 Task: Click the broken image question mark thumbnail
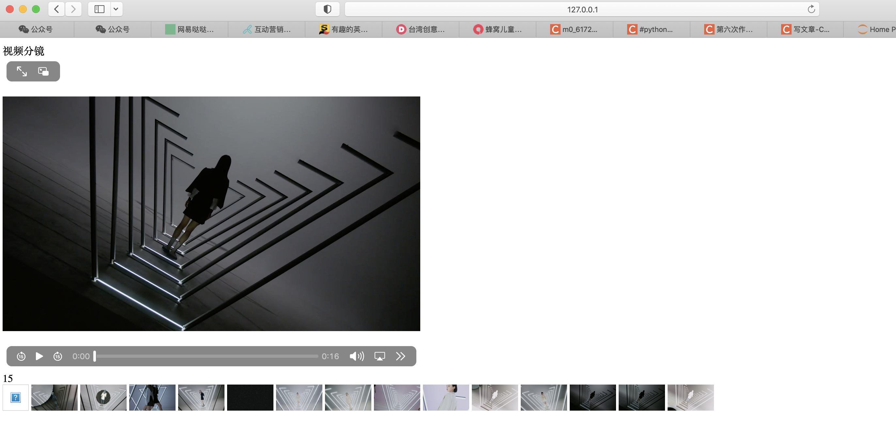(x=16, y=397)
